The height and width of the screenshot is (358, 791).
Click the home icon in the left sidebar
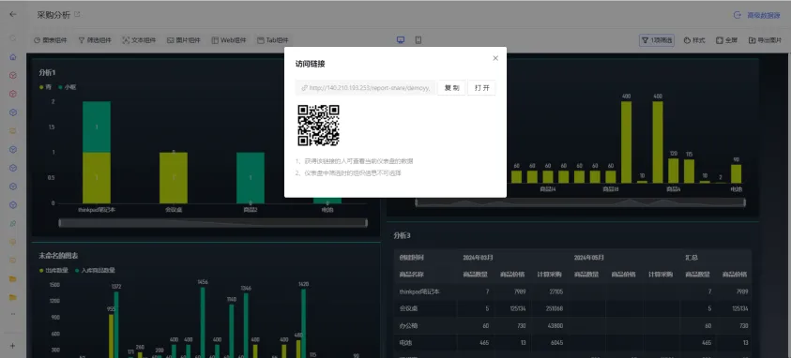(x=13, y=57)
